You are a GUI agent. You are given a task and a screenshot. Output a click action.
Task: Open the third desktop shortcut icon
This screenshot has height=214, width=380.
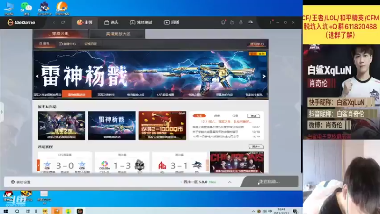click(44, 9)
